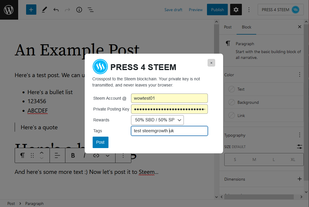
Task: Click the 123456 list item
Action: click(x=37, y=101)
